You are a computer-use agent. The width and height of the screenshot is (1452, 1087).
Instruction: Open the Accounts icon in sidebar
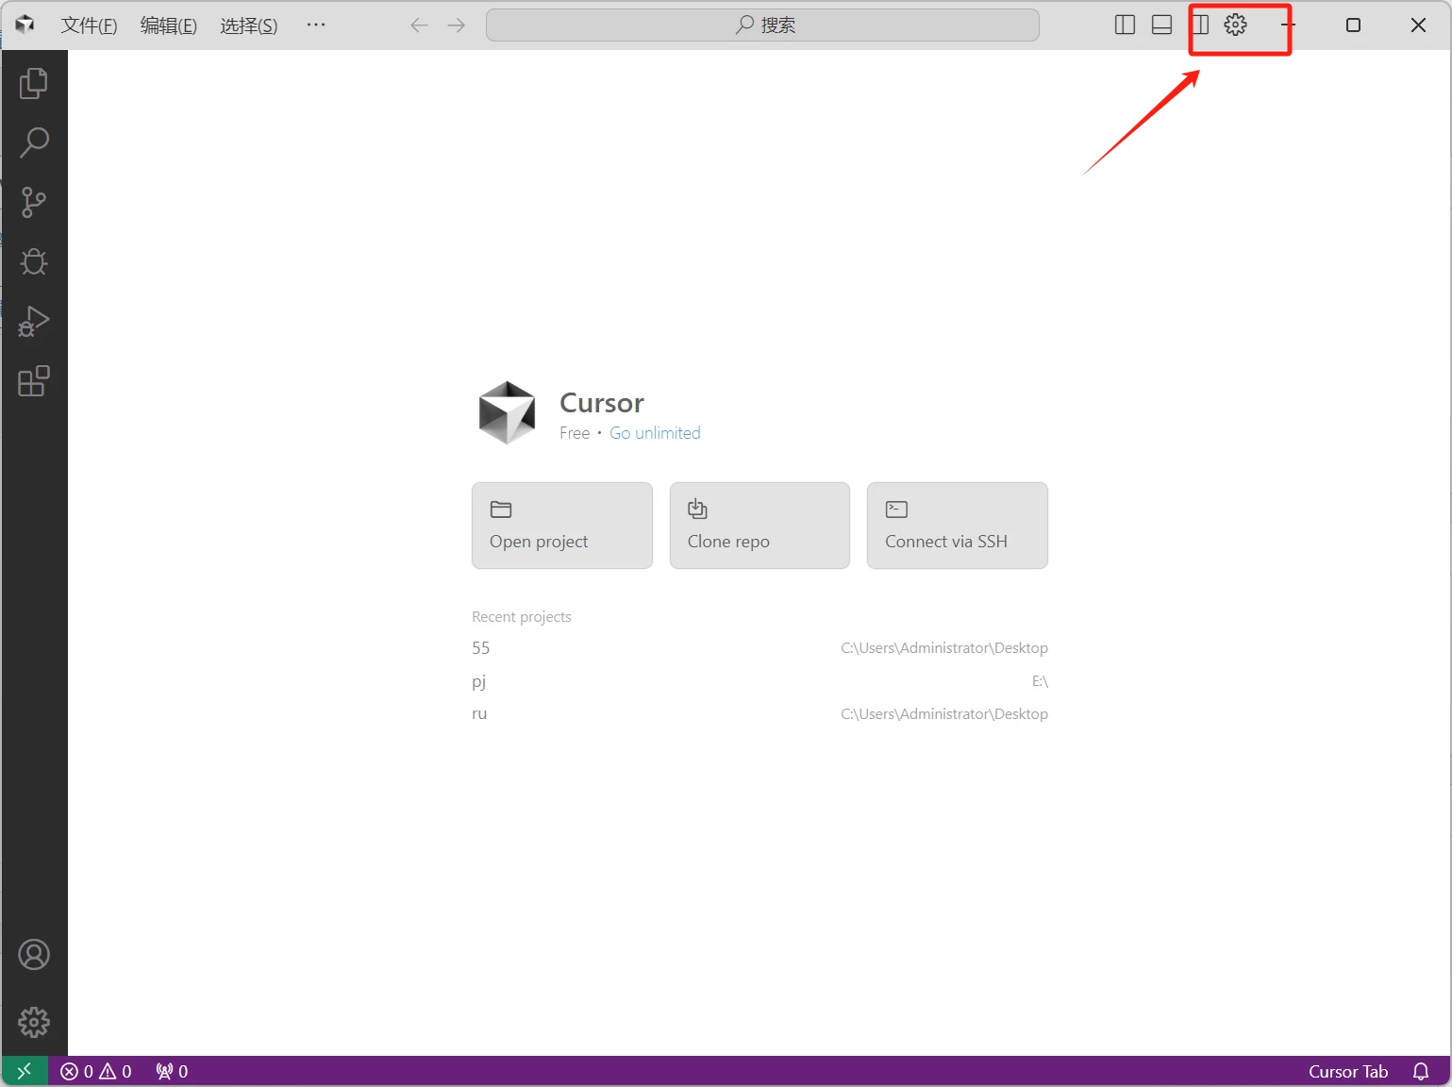tap(34, 955)
